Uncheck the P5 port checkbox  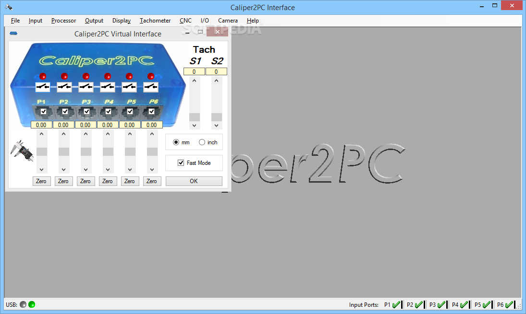point(130,112)
